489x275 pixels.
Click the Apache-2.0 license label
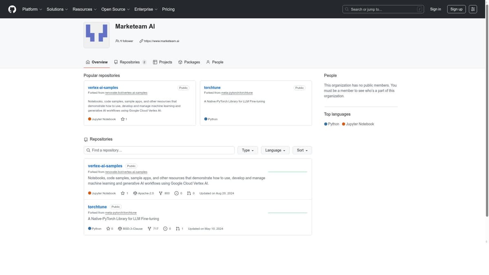click(x=143, y=193)
